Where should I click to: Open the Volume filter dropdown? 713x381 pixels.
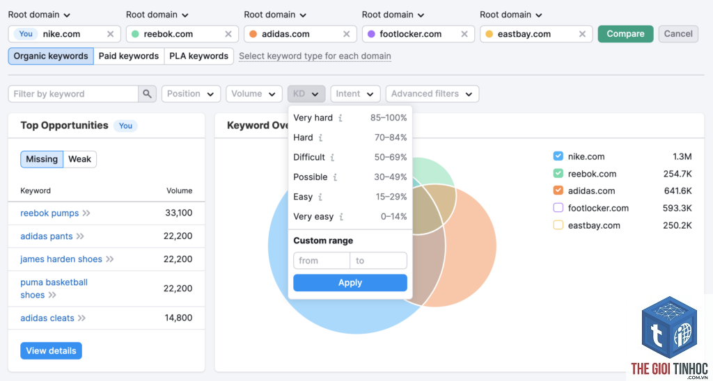[x=253, y=94]
